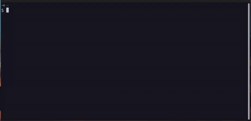The image size is (251, 121).
Task: Click the desktop strip along the window's left edge
Action: (x=0, y=64)
